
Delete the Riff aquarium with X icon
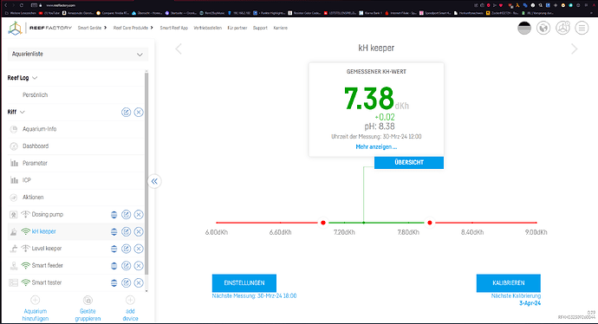coord(139,112)
